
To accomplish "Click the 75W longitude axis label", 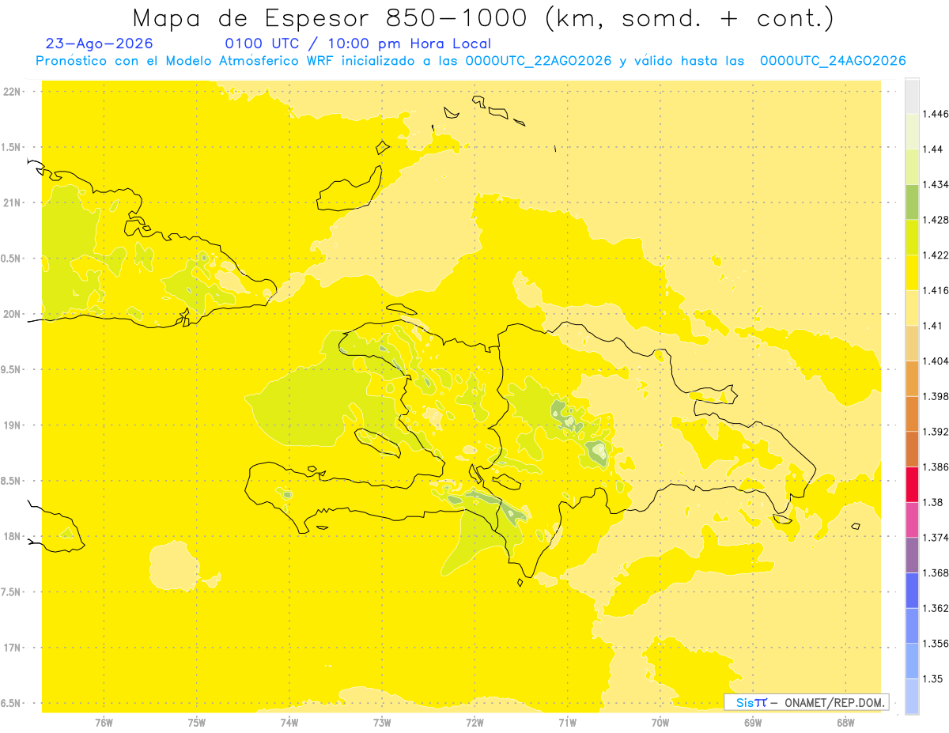I will click(197, 723).
